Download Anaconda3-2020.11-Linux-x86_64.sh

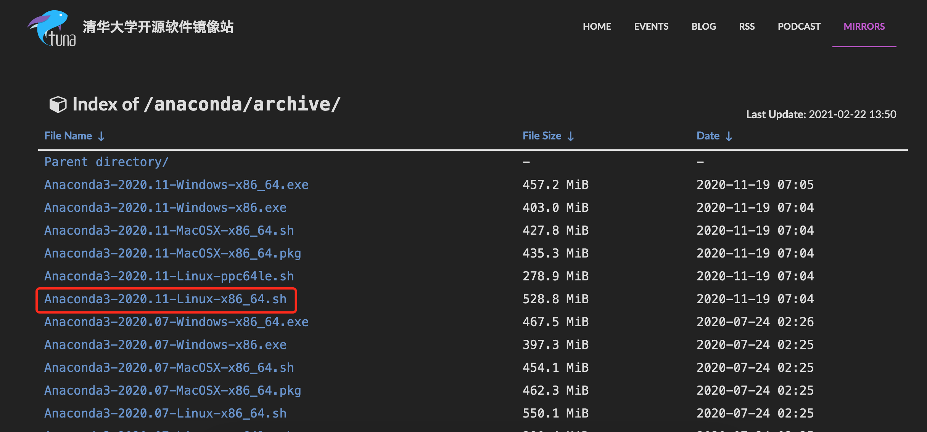(165, 299)
